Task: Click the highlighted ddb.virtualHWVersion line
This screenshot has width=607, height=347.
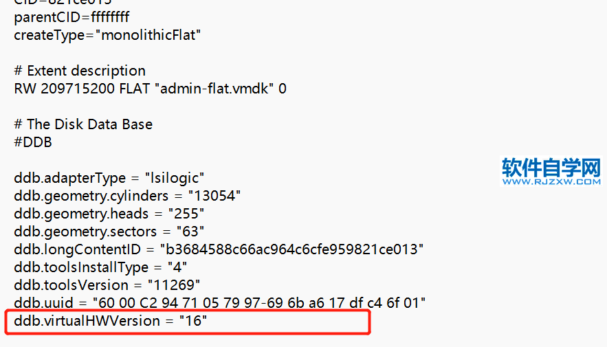Action: [111, 320]
